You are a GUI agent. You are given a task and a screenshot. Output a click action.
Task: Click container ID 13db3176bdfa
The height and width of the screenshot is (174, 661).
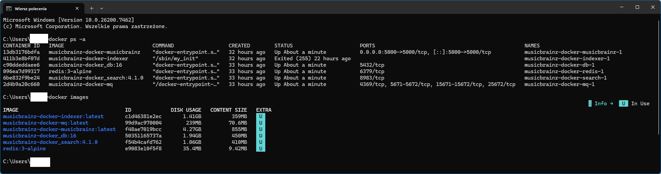pyautogui.click(x=21, y=52)
